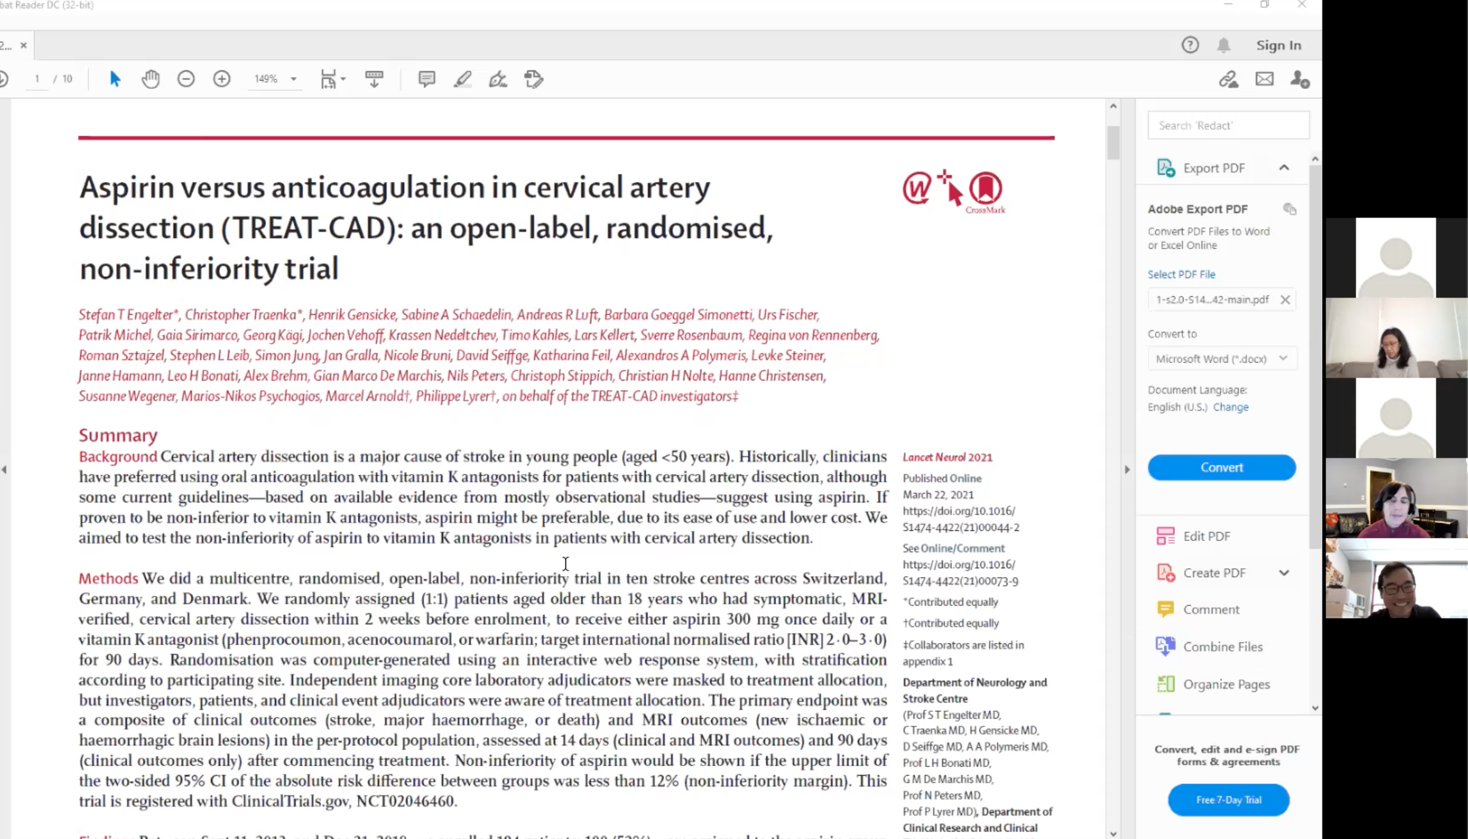Click the bottom smiling participant video thumbnail
Screen dimensions: 1468x839
(1396, 578)
